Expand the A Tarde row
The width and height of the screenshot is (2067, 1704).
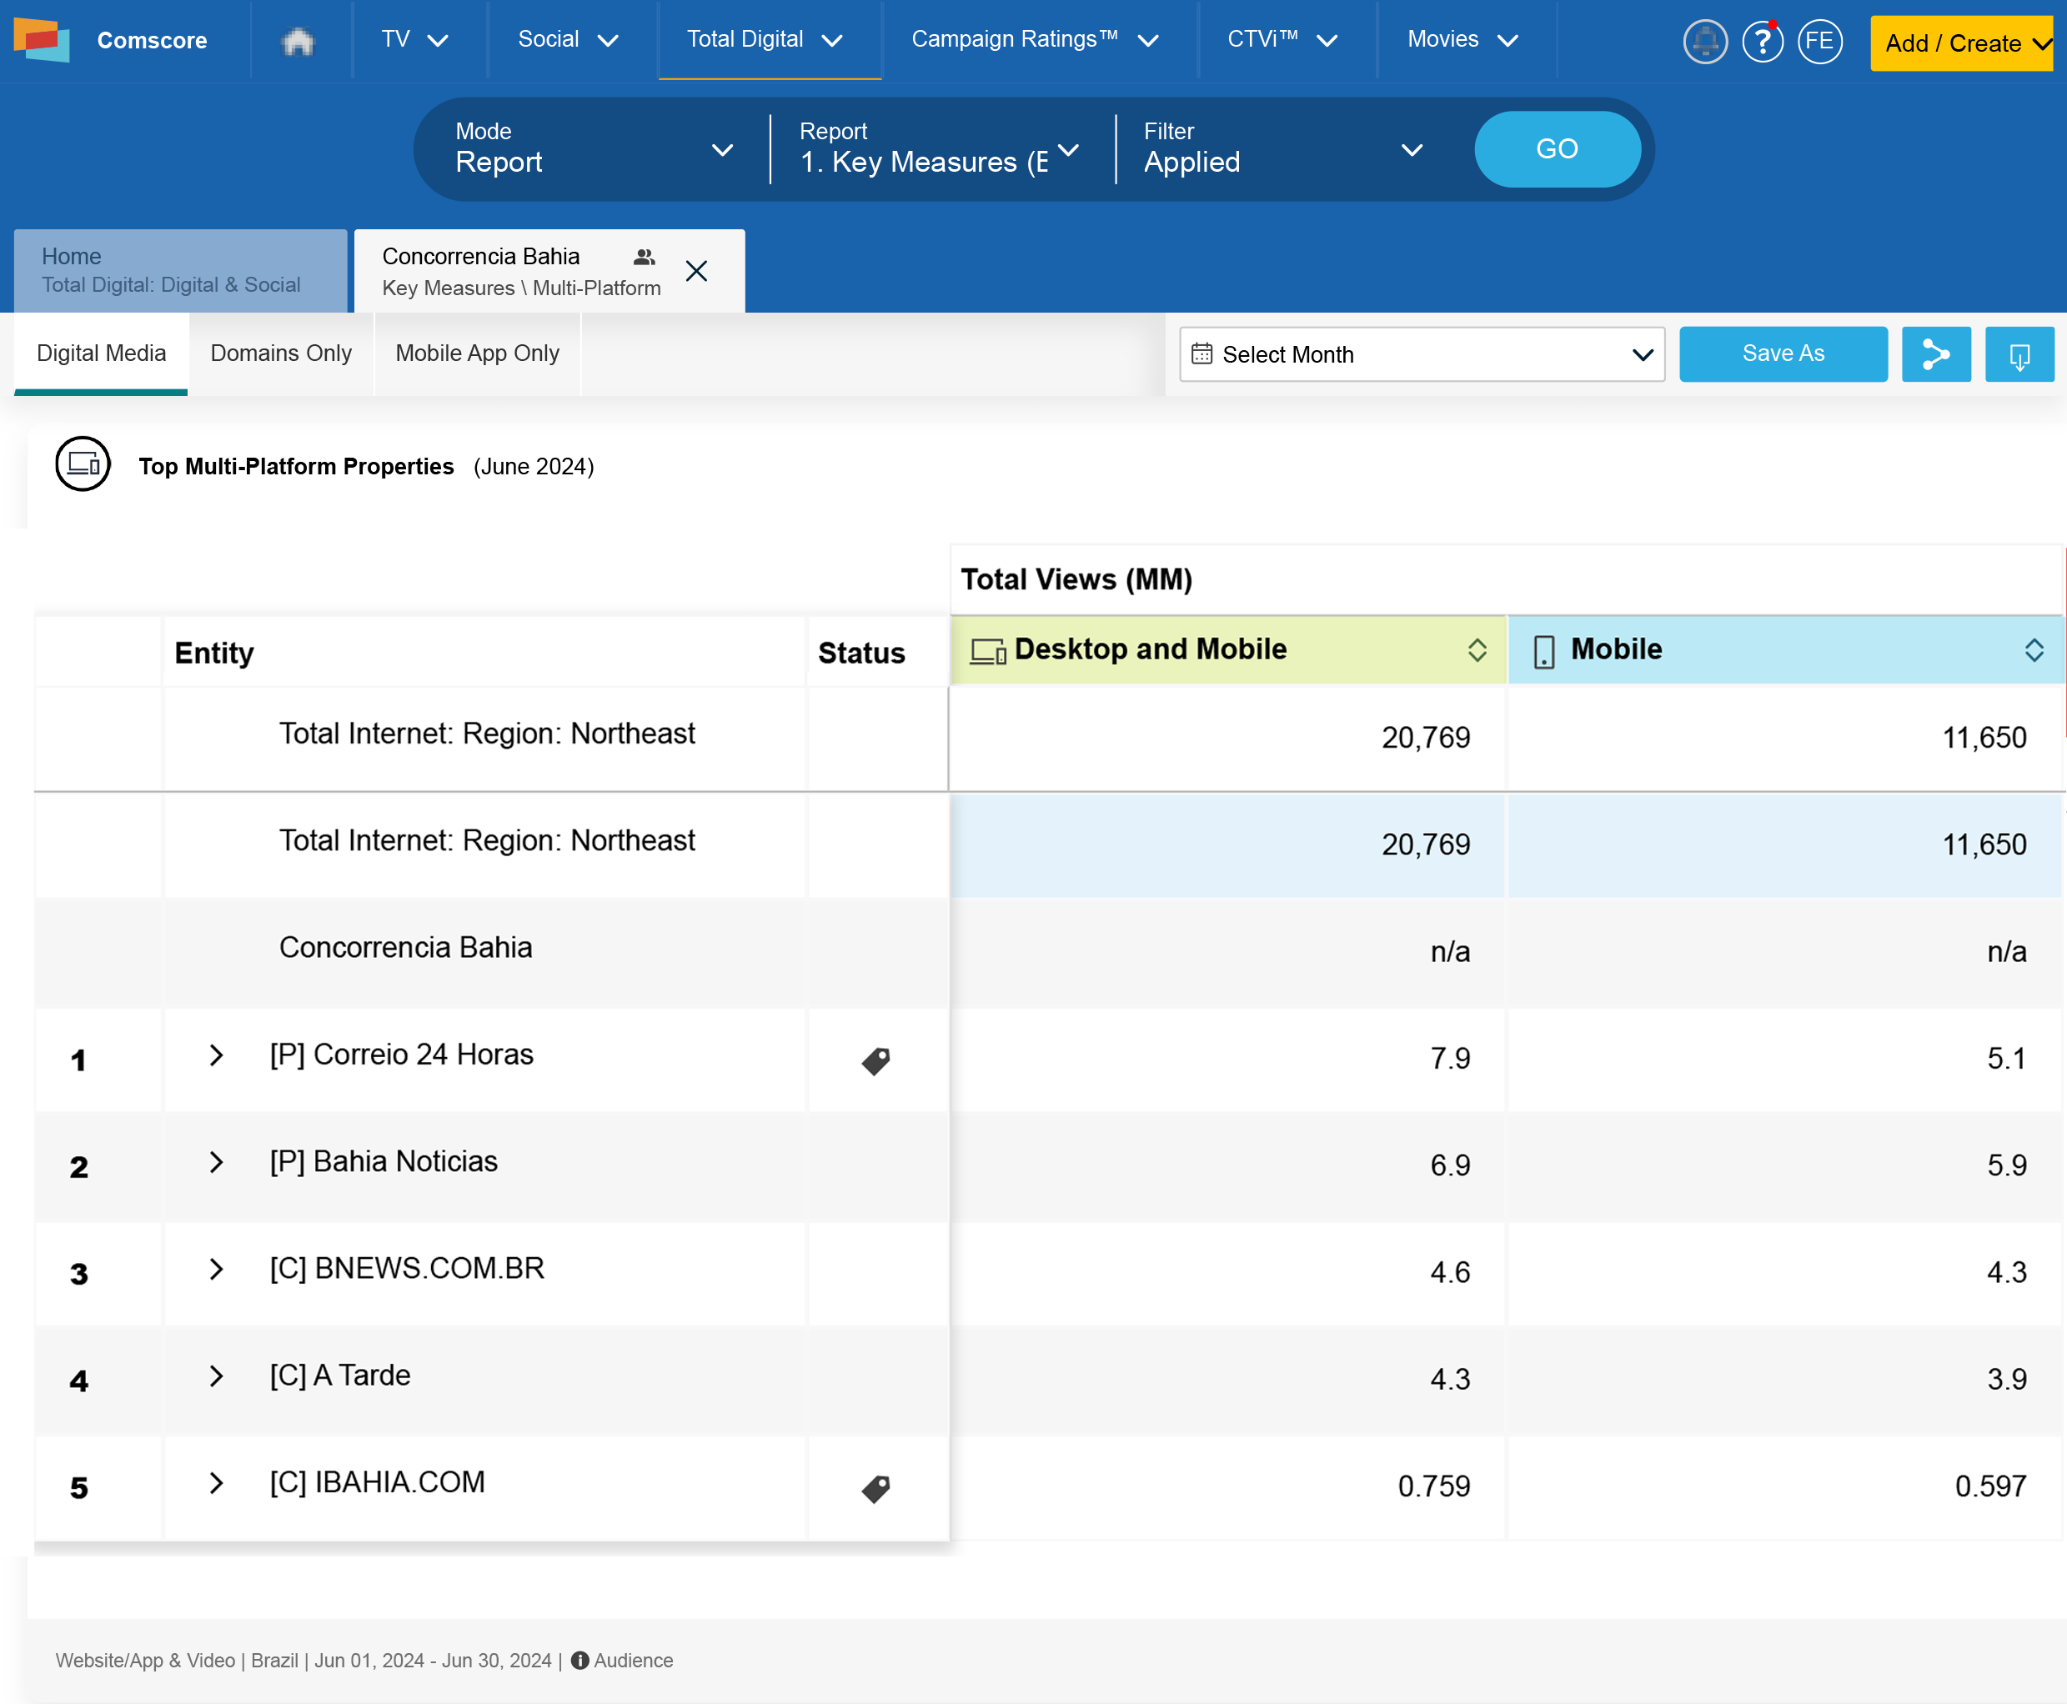pyautogui.click(x=217, y=1376)
